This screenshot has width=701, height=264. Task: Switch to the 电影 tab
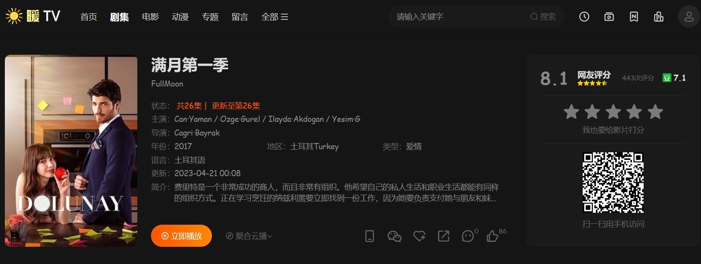[151, 17]
